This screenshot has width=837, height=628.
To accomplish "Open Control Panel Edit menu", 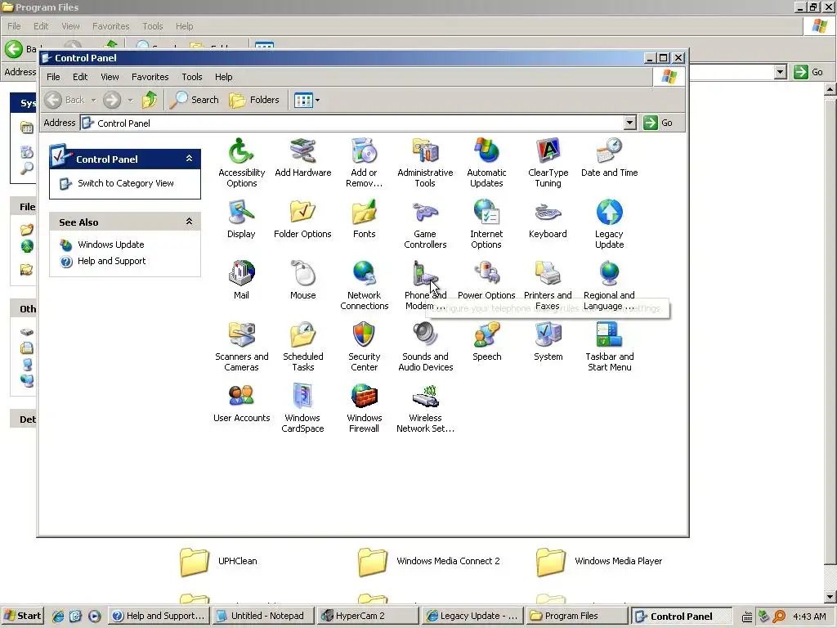I will coord(80,77).
